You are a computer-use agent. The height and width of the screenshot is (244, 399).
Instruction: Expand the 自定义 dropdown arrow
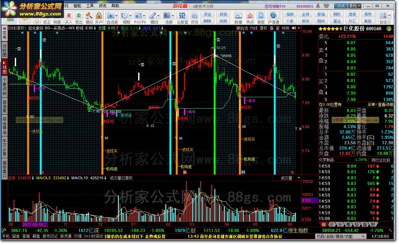point(389,16)
